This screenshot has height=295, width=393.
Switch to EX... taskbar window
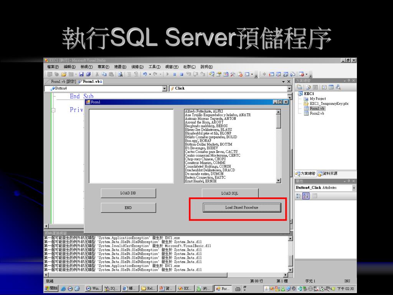tap(186, 288)
